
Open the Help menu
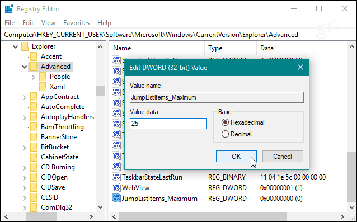pos(104,23)
